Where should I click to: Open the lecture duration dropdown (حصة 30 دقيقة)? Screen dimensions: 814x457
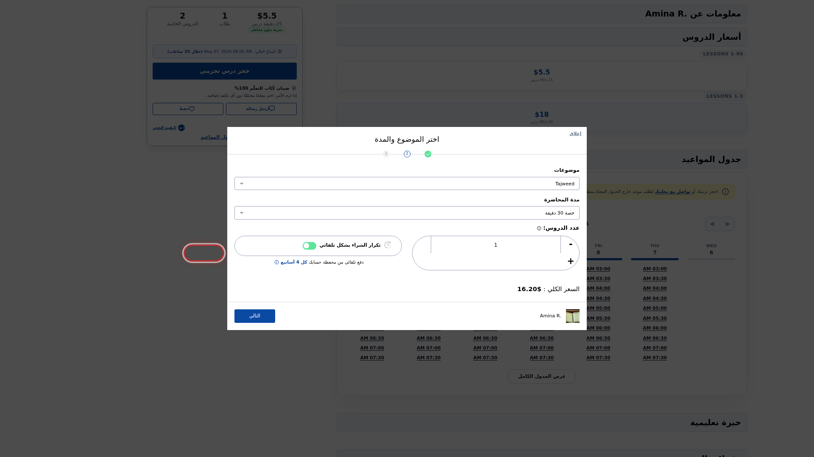tap(407, 213)
